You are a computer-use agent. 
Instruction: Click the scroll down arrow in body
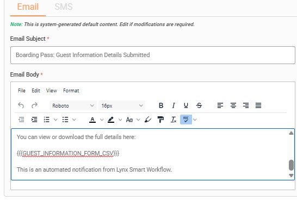(x=291, y=175)
